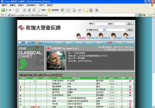The image size is (155, 108).
Task: Go to the browser Home page icon
Action: coord(34,10)
